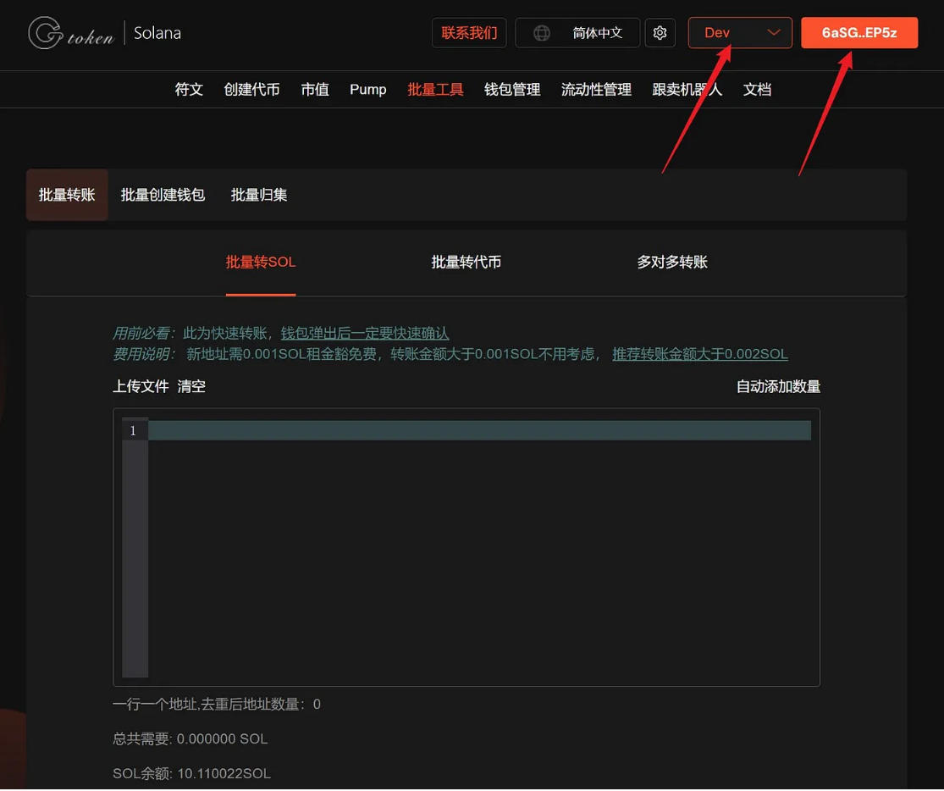Click the globe language icon
Viewport: 944px width, 791px height.
(x=541, y=32)
